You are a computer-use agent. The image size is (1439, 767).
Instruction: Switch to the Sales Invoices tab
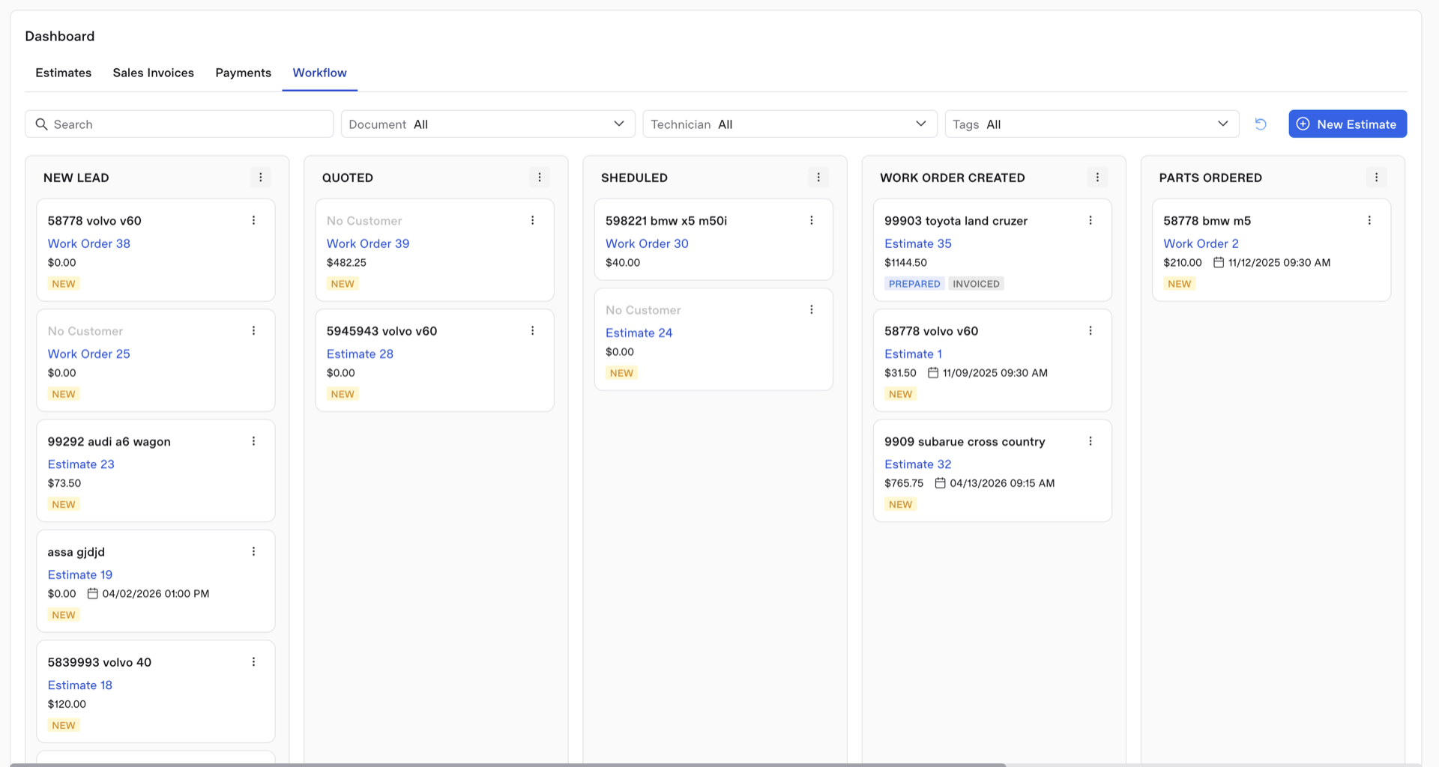coord(154,73)
